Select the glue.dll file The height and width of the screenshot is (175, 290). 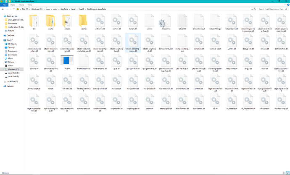116,62
